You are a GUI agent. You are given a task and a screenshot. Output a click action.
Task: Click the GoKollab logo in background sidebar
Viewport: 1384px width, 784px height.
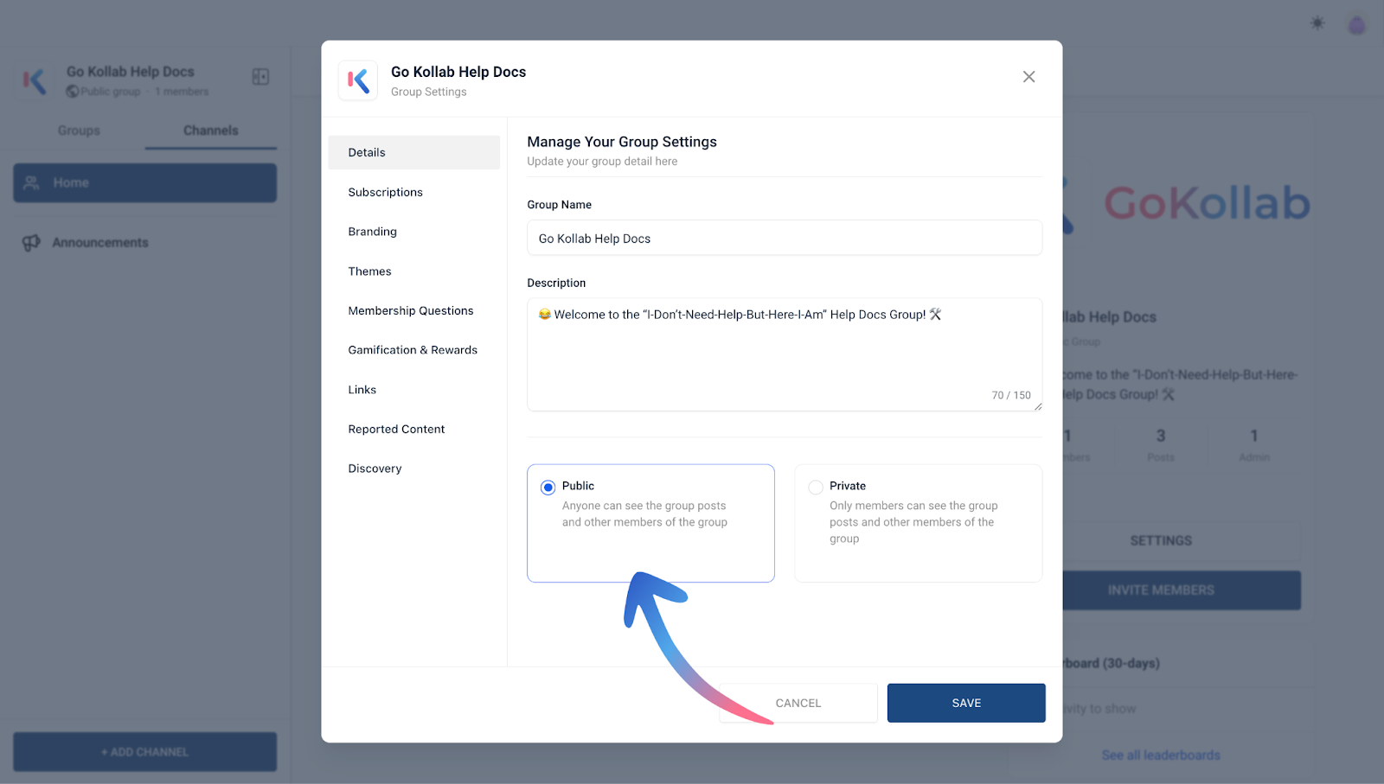point(35,81)
